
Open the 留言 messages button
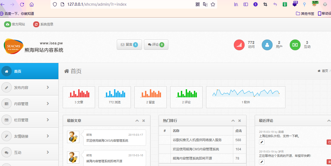click(129, 45)
